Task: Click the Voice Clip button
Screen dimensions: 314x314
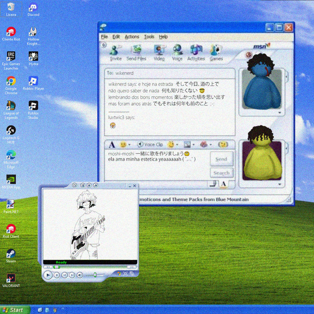Action: [150, 145]
